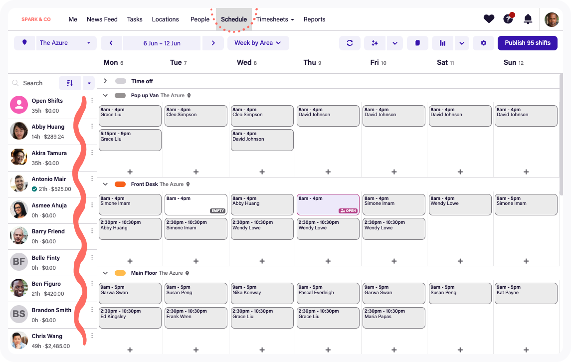571x362 pixels.
Task: Open the Timesheets menu
Action: click(275, 19)
